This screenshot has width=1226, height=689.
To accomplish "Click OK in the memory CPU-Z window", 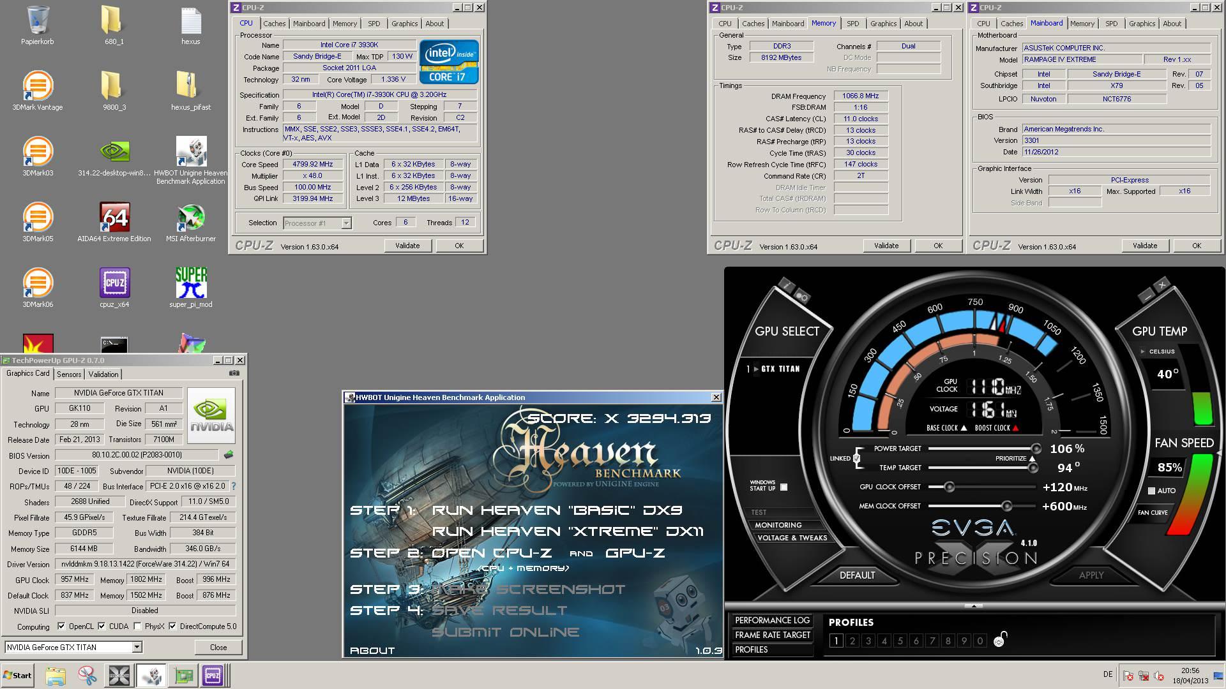I will 938,246.
